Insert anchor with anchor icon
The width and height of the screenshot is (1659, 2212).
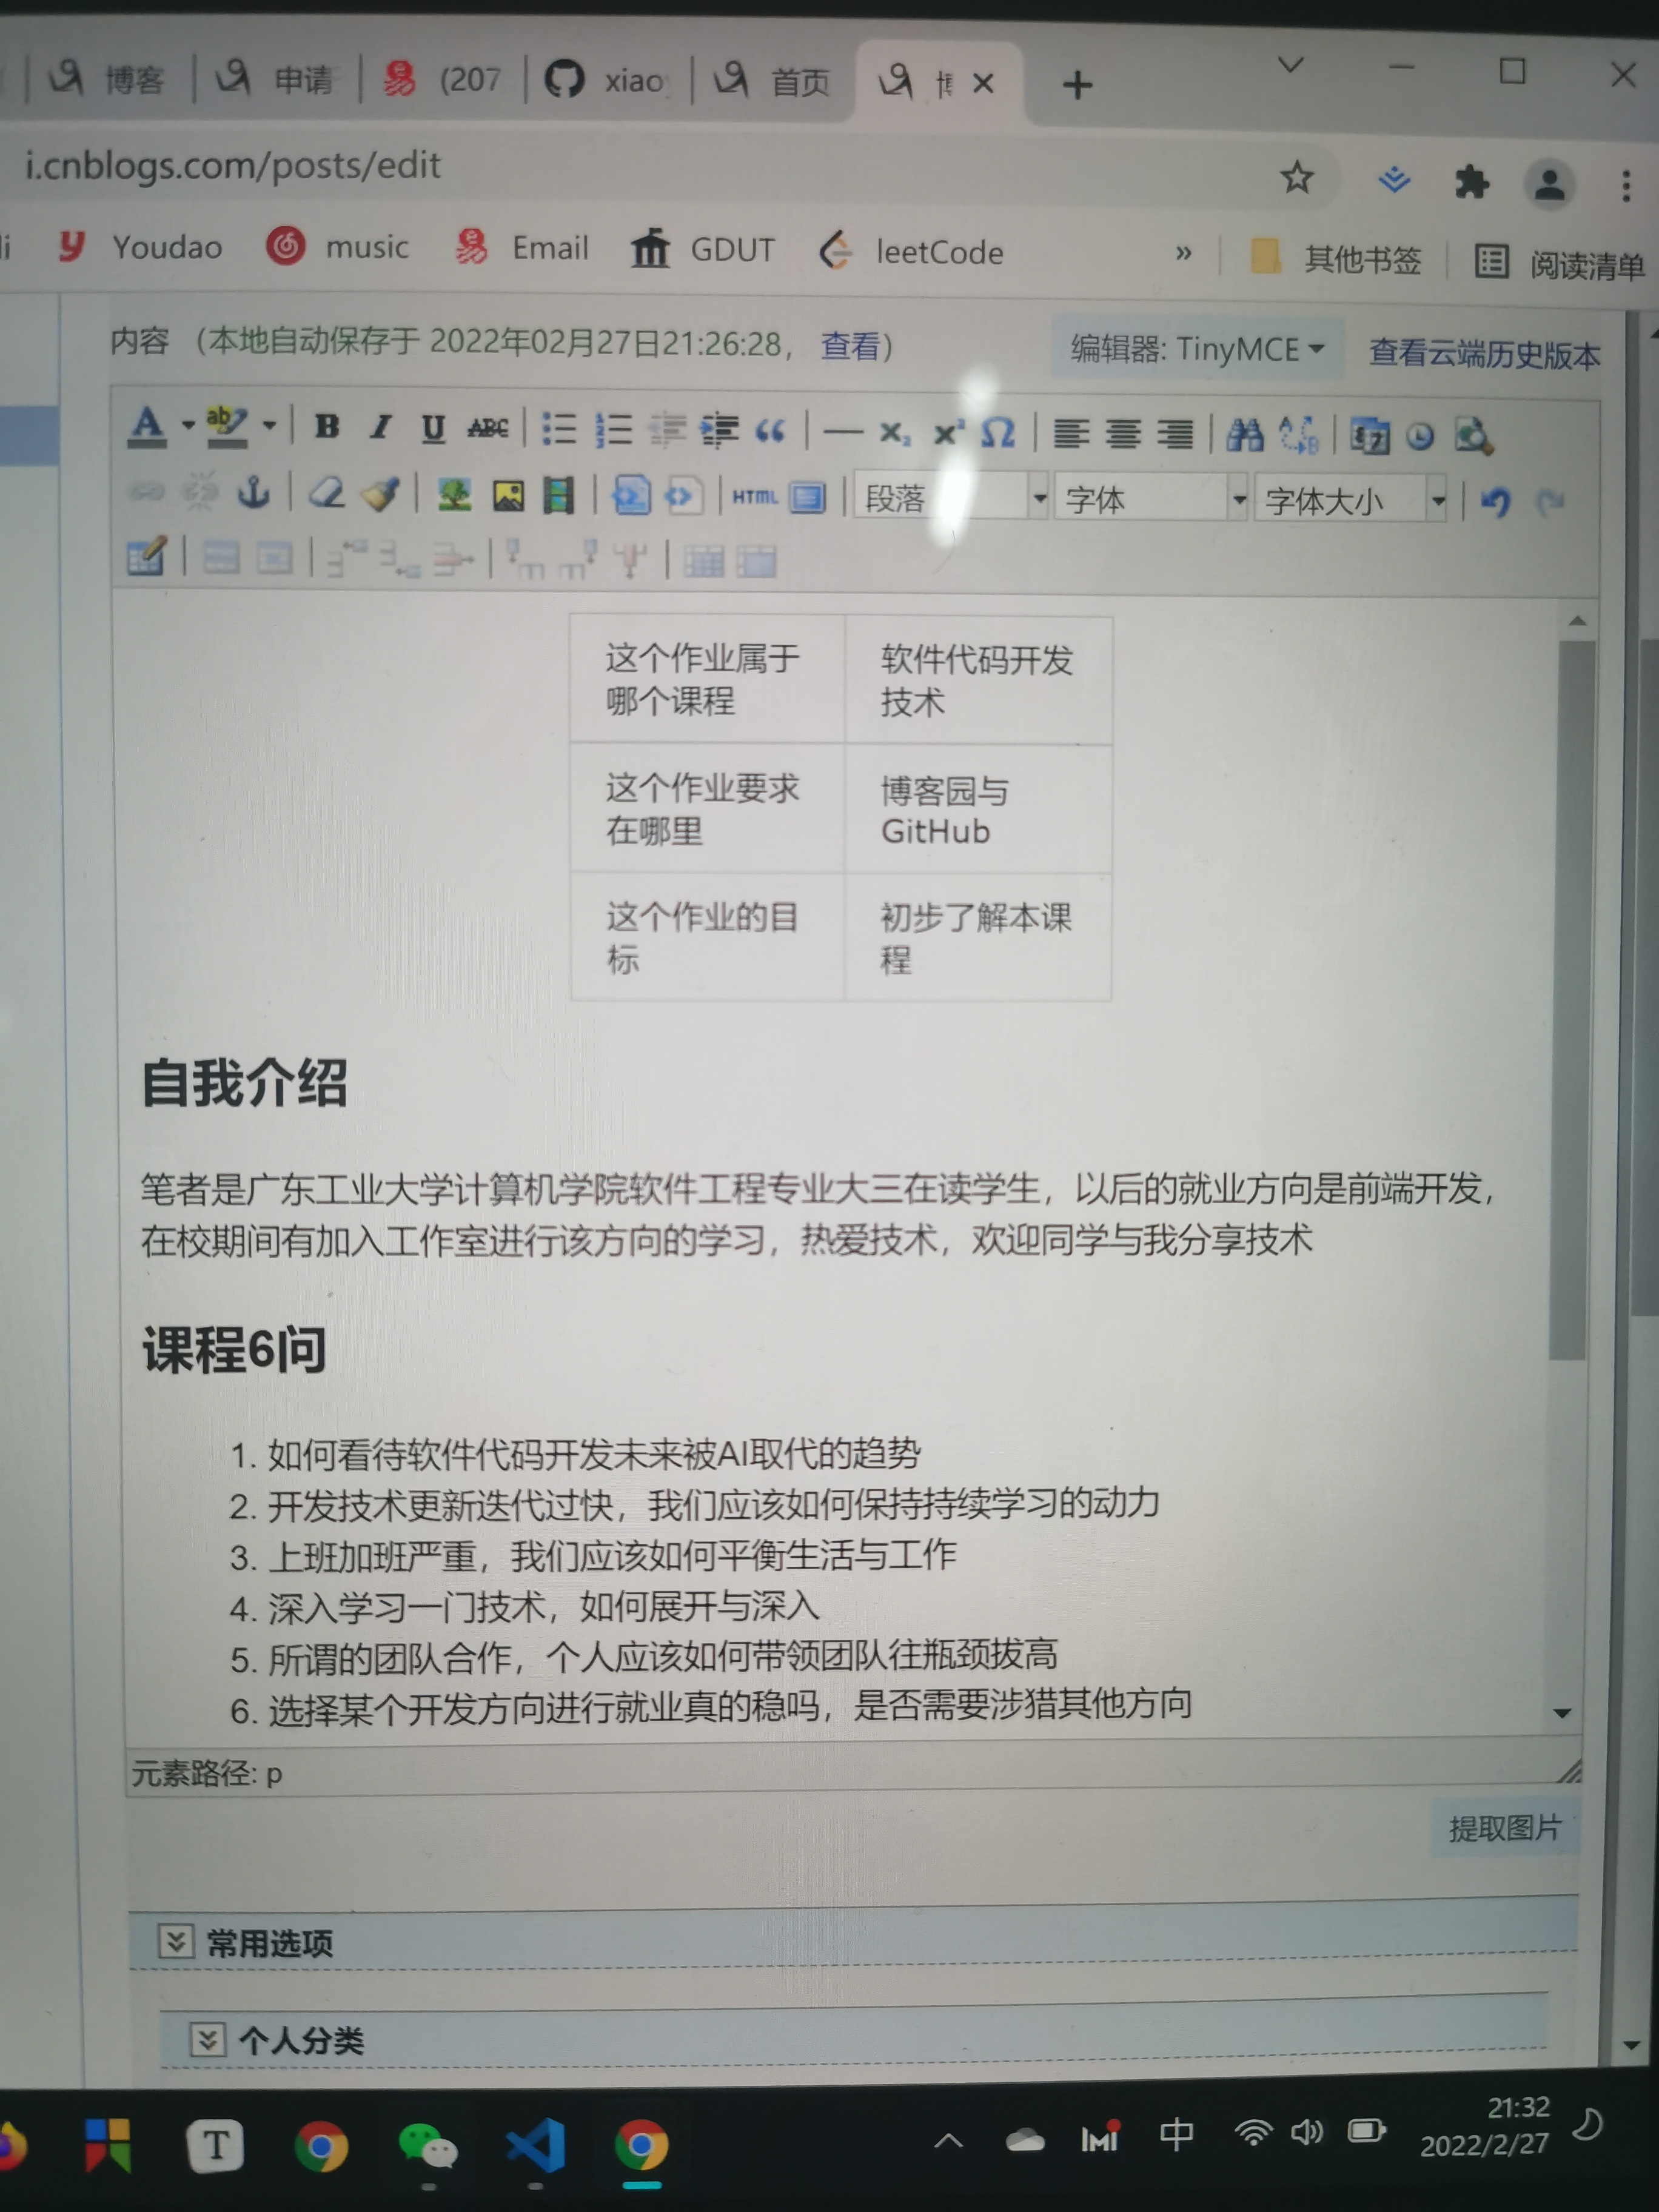(253, 493)
